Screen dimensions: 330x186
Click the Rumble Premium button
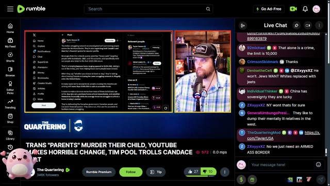point(98,172)
